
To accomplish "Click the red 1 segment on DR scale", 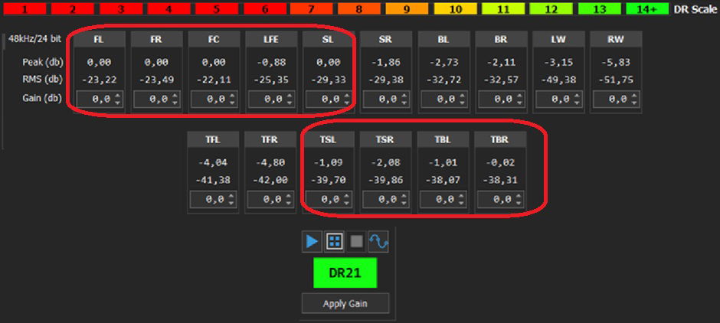I will 25,9.
